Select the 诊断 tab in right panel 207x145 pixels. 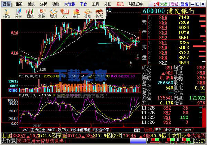pos(188,130)
